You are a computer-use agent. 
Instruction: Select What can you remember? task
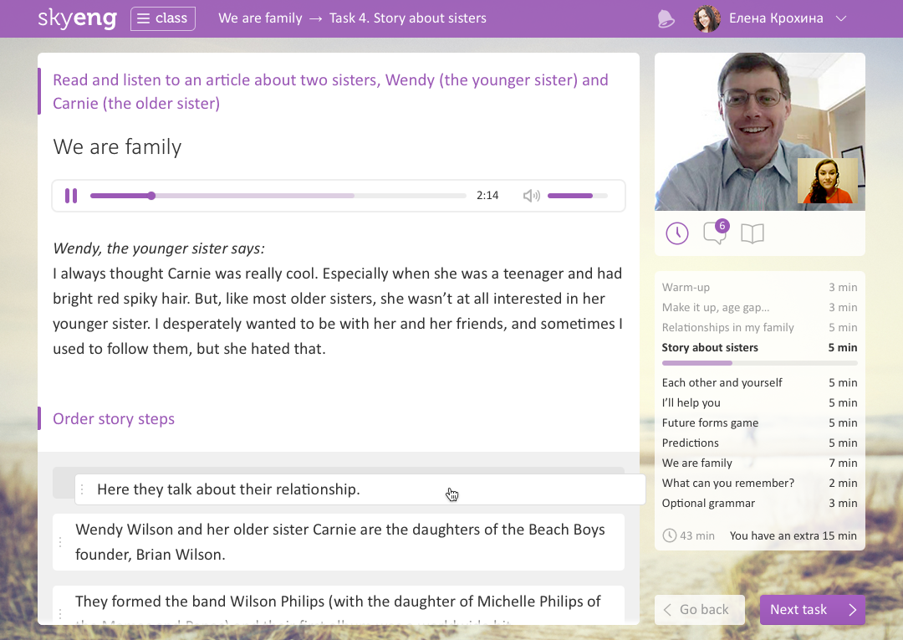coord(759,484)
